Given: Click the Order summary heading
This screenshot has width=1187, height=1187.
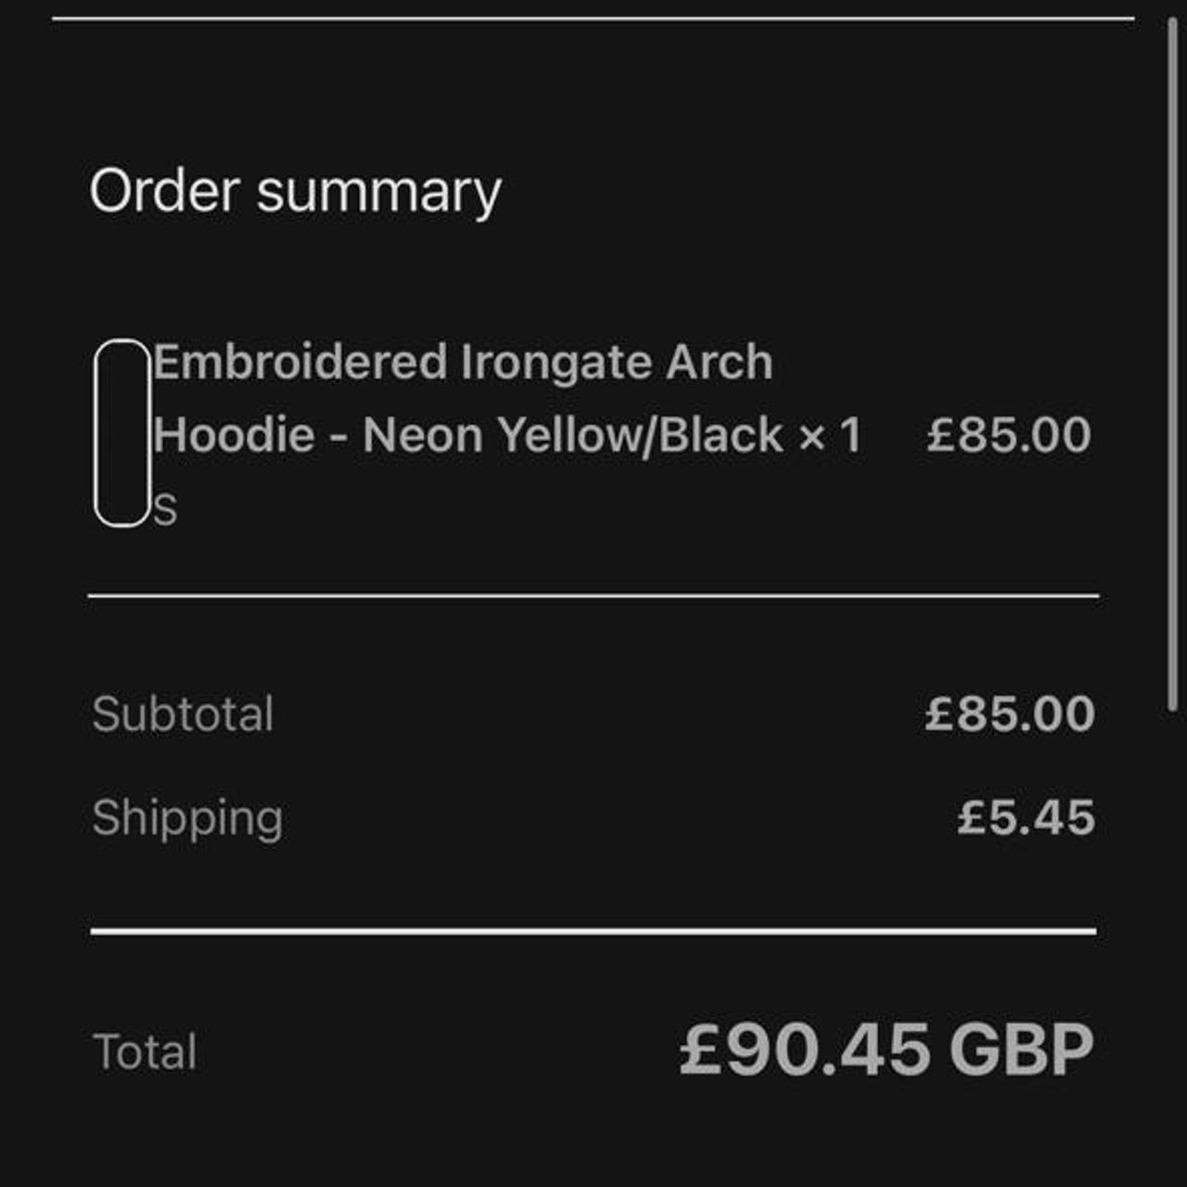Looking at the screenshot, I should 295,192.
